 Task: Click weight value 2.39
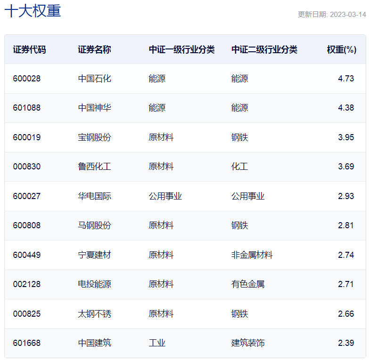(346, 343)
